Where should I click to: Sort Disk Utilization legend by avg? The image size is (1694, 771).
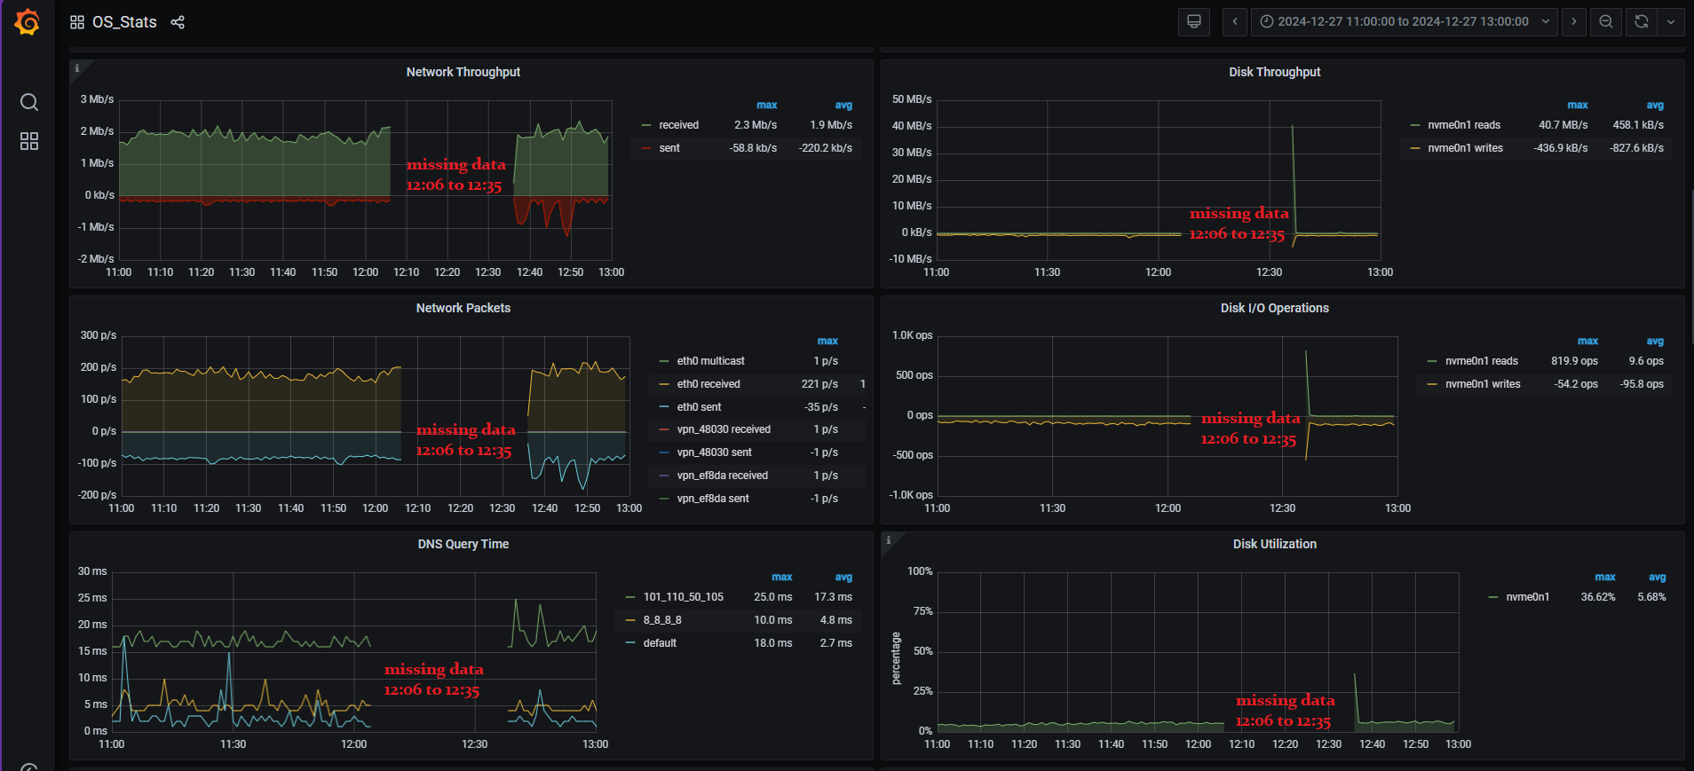pyautogui.click(x=1657, y=577)
